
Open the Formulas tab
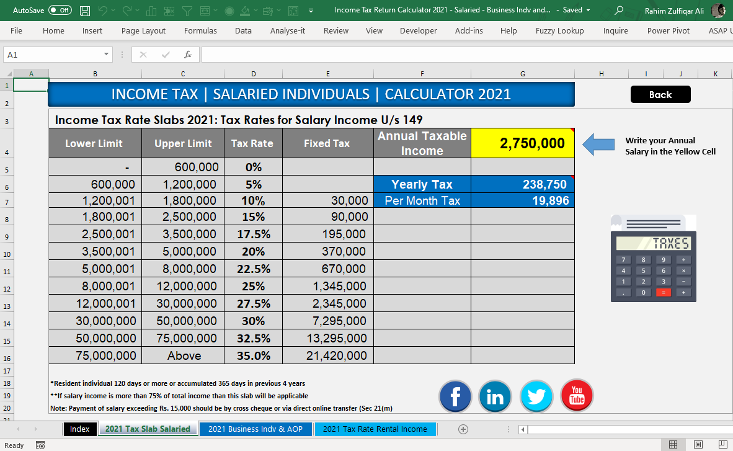point(200,30)
